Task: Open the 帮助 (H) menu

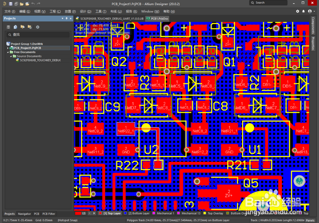Action: pos(169,12)
